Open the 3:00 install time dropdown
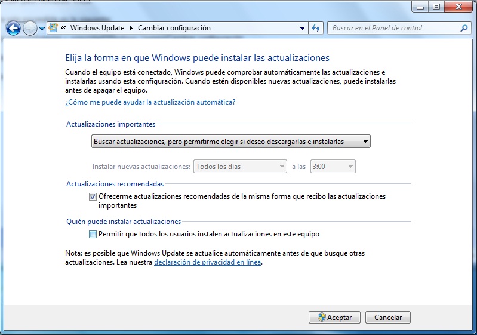Image resolution: width=477 pixels, height=335 pixels. click(333, 167)
